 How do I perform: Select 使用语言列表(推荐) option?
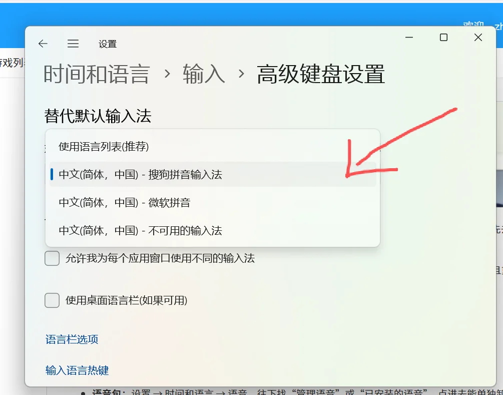coord(213,147)
